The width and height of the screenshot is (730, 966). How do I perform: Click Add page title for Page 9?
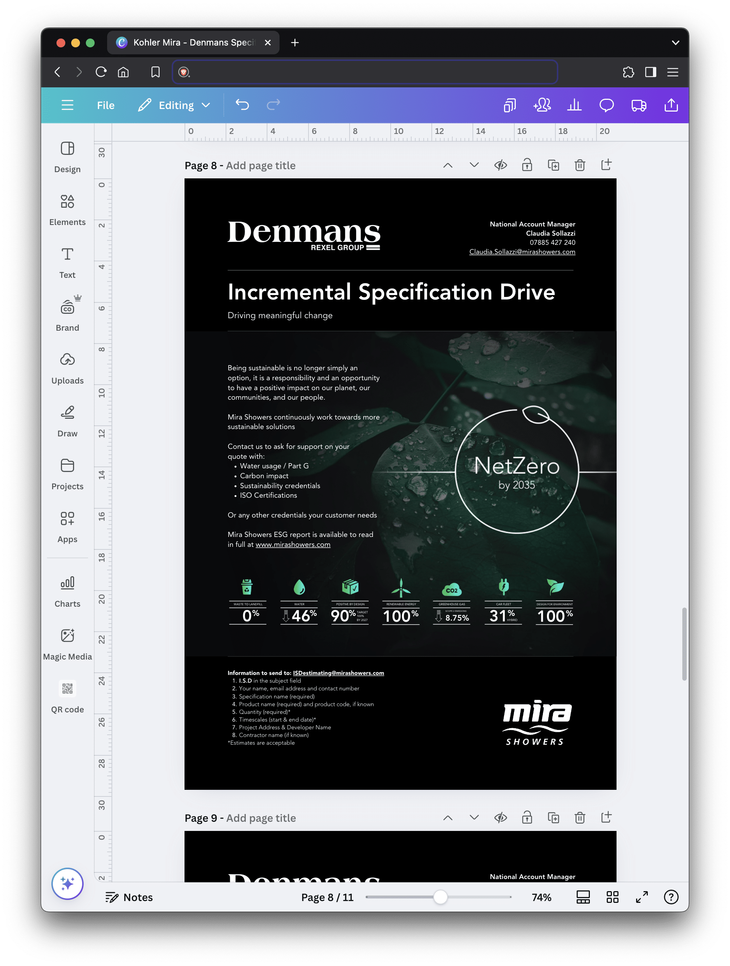(x=261, y=818)
